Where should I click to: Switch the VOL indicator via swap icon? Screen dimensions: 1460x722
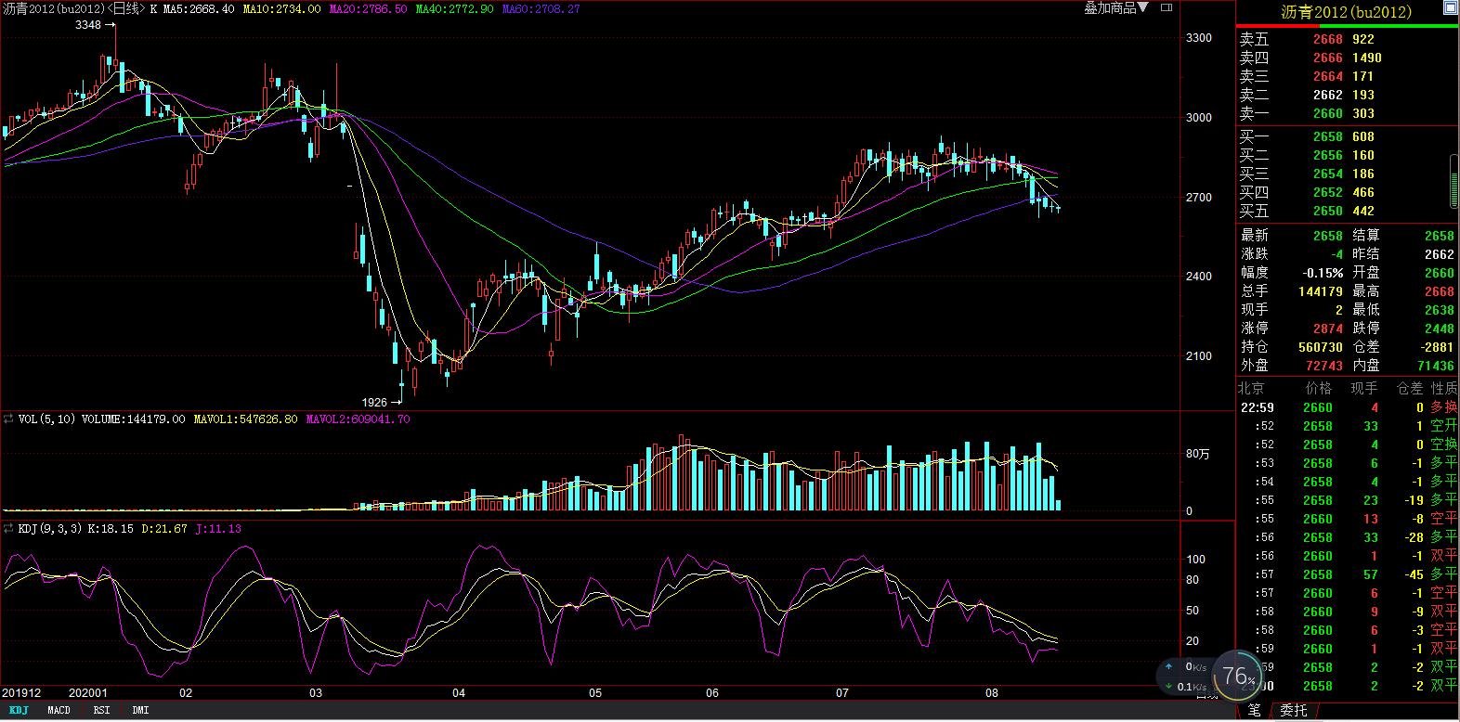(x=8, y=419)
